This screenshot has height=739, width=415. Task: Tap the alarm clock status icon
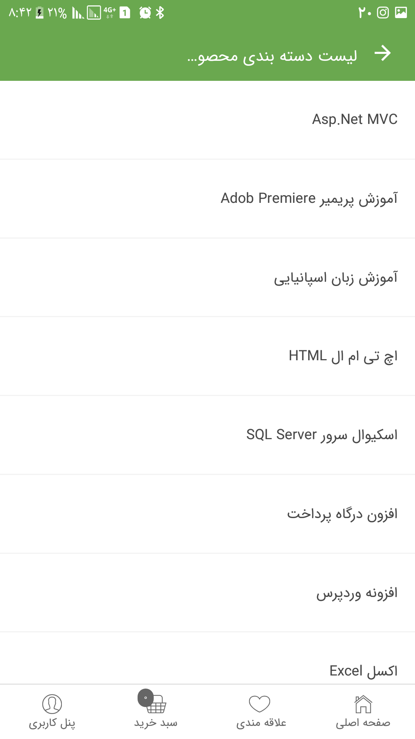[x=145, y=13]
